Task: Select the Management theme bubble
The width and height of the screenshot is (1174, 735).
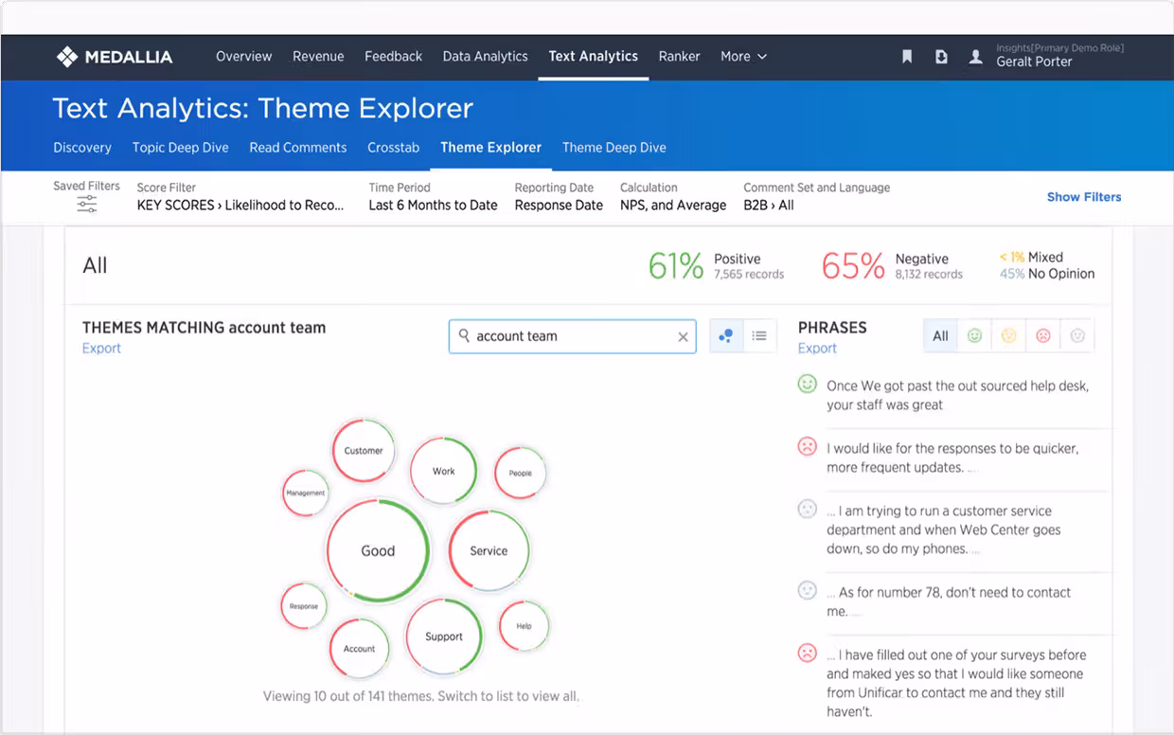Action: pos(306,493)
